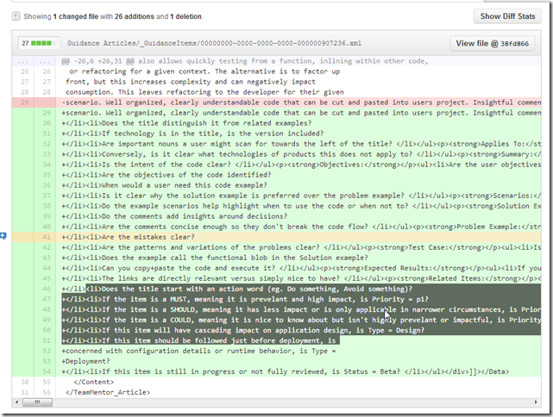Click the changed files icon beside 'Showing'
This screenshot has width=553, height=417.
8,16
